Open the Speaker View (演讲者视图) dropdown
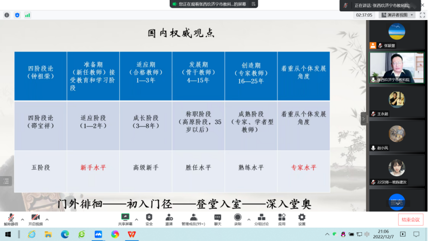 (397, 15)
